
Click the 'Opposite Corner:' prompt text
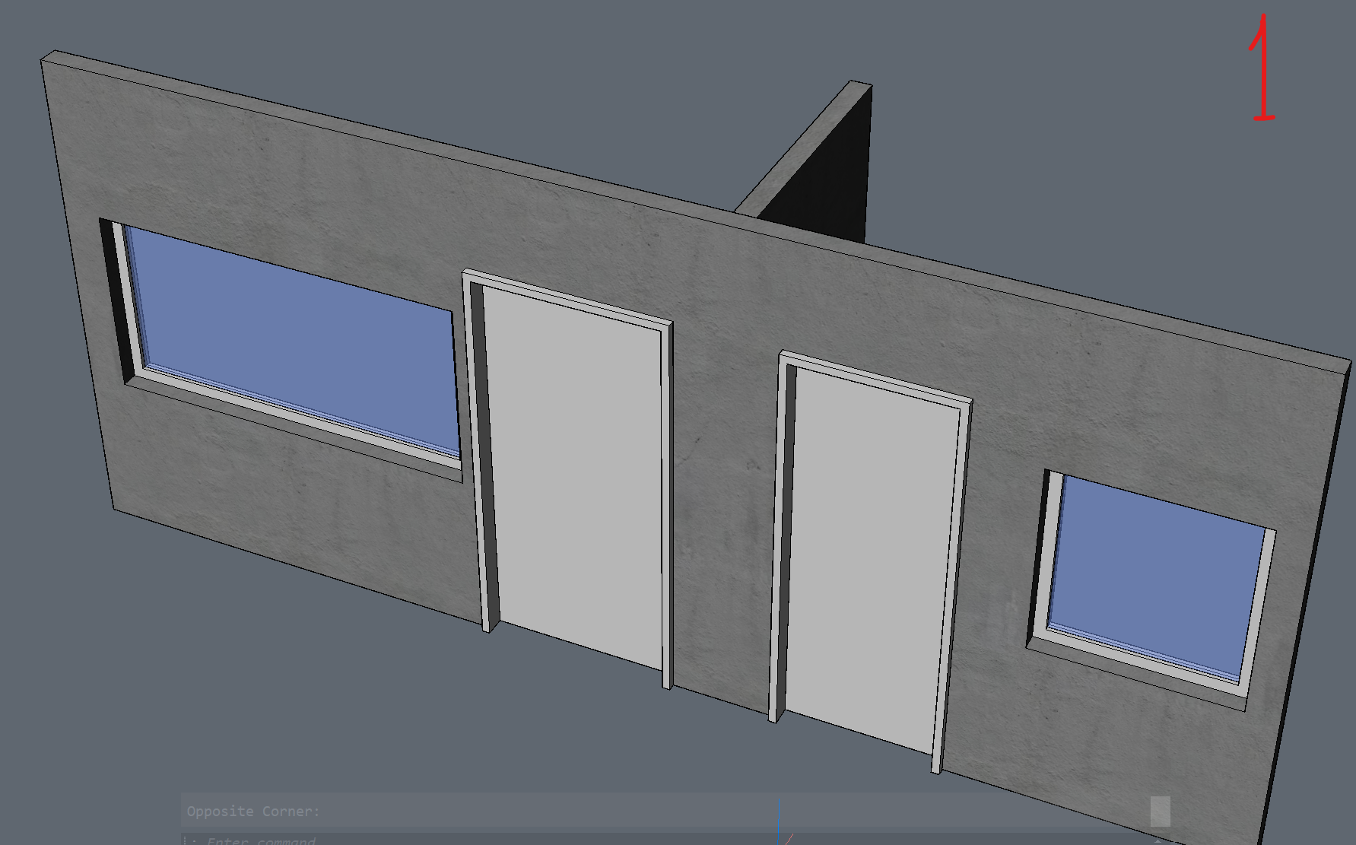(x=254, y=812)
